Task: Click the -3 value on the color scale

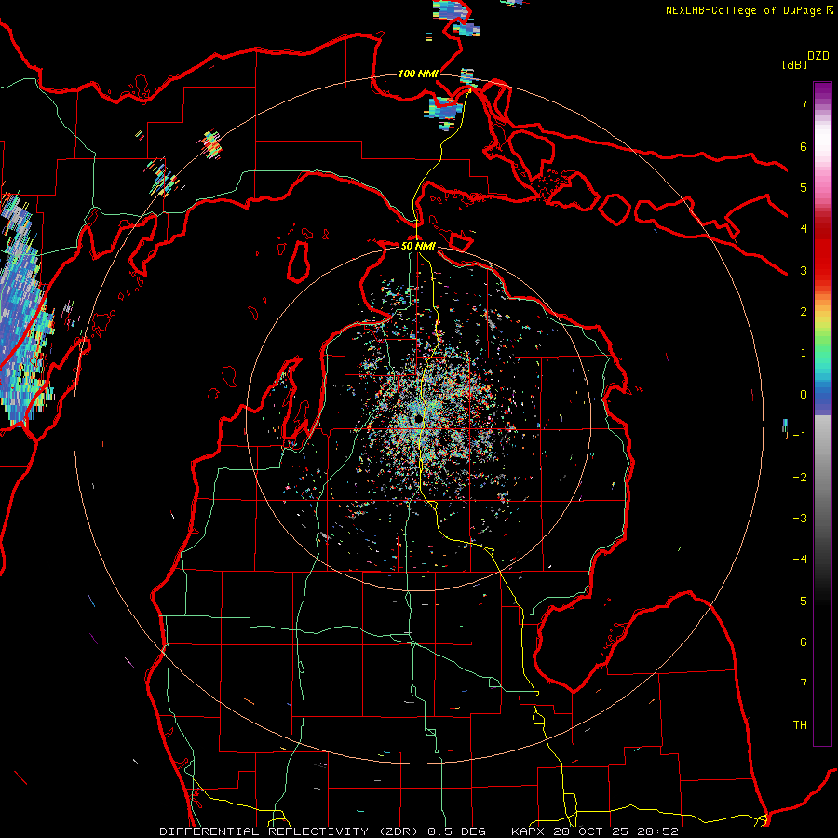Action: pos(800,519)
